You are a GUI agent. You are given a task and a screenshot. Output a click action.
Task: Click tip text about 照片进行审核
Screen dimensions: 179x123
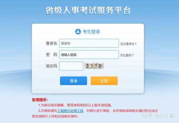tap(122, 111)
